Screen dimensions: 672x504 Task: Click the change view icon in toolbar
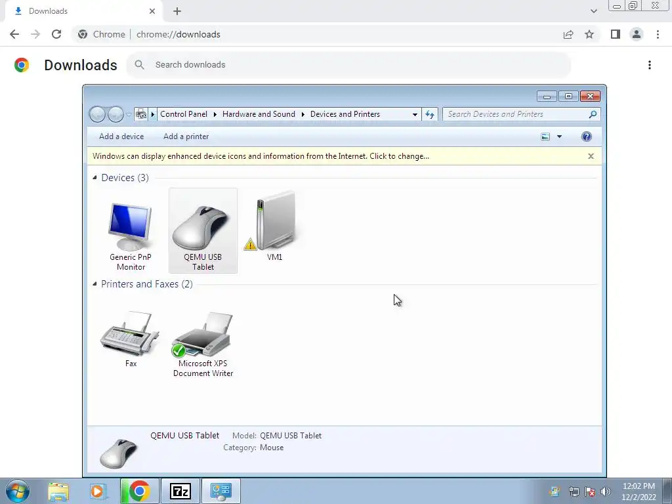tap(545, 136)
